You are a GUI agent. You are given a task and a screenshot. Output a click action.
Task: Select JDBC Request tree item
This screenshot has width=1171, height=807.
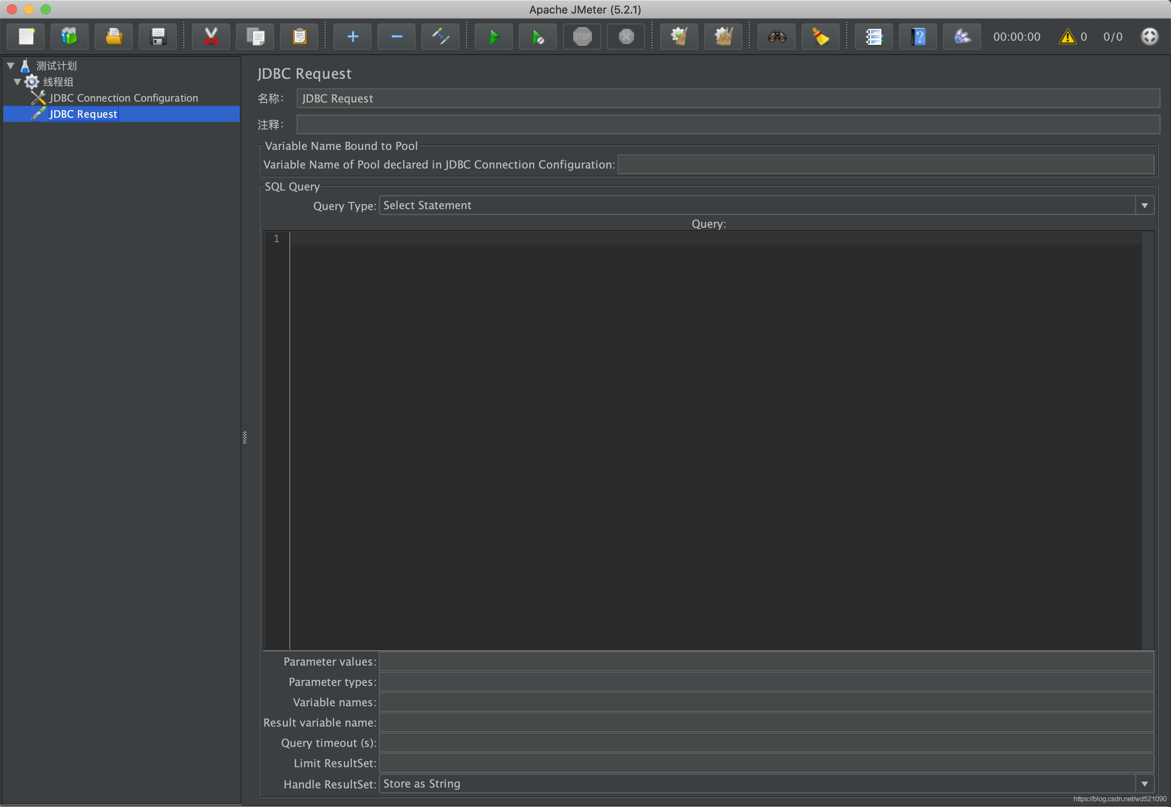click(83, 114)
